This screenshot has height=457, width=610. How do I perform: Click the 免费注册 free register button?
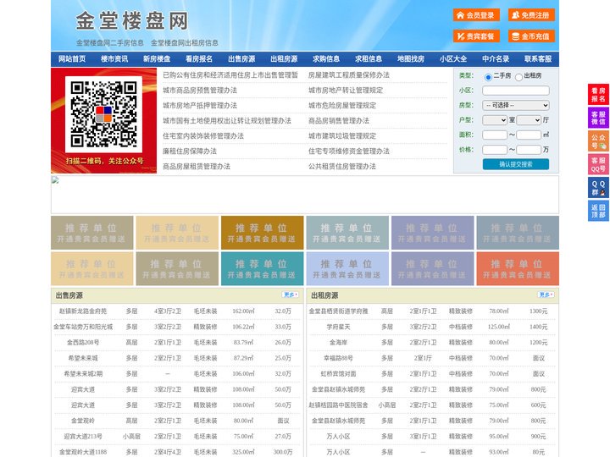[x=531, y=15]
